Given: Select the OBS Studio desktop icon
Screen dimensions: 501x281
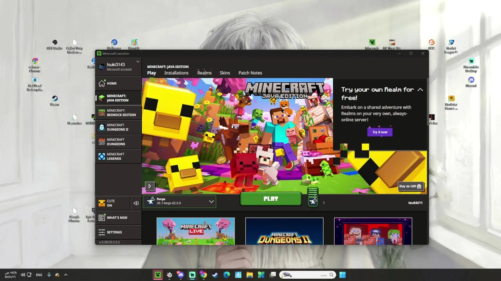Looking at the screenshot, I should pos(55,44).
